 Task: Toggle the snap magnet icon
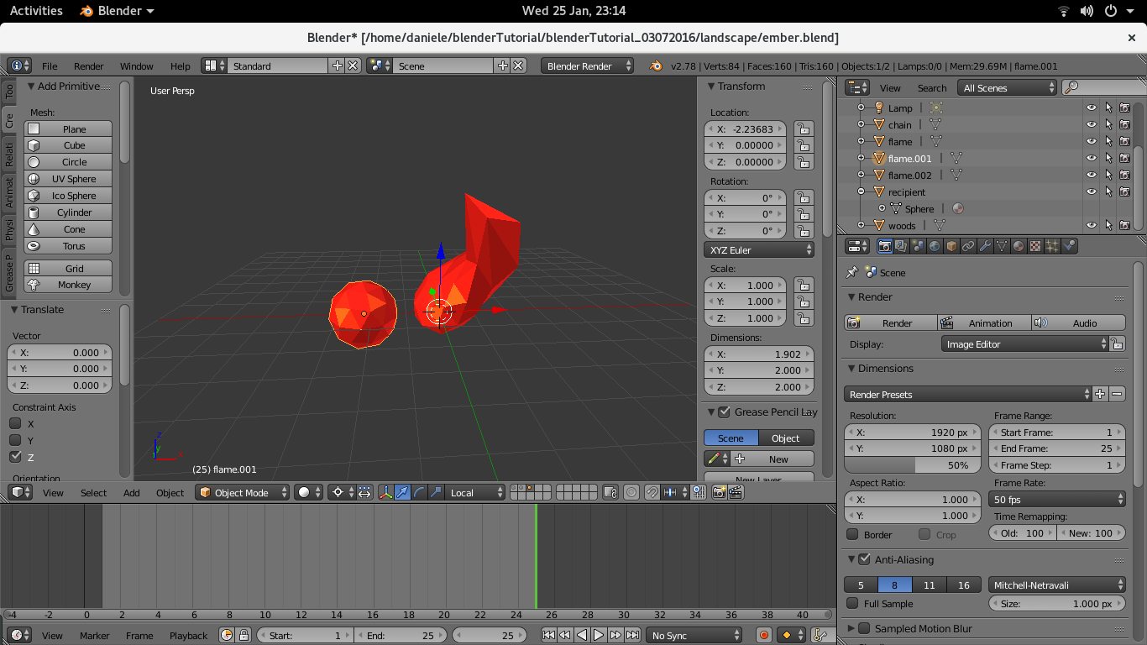(x=652, y=493)
